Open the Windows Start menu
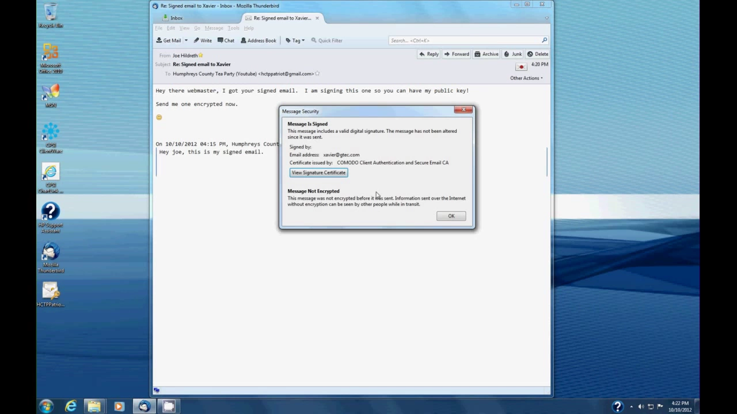This screenshot has height=414, width=737. pos(46,406)
